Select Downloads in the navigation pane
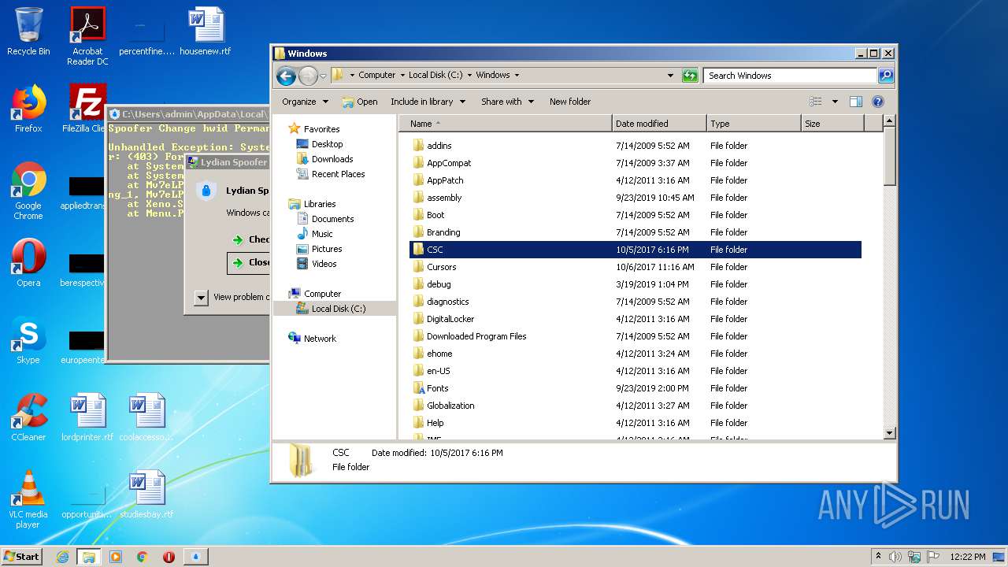 [332, 159]
